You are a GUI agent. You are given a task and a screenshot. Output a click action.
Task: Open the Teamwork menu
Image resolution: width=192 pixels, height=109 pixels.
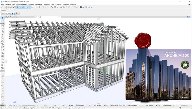pyautogui.click(x=47, y=4)
